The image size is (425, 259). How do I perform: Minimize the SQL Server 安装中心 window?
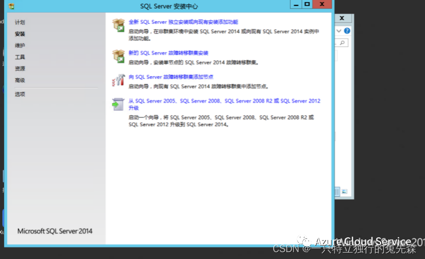click(296, 5)
